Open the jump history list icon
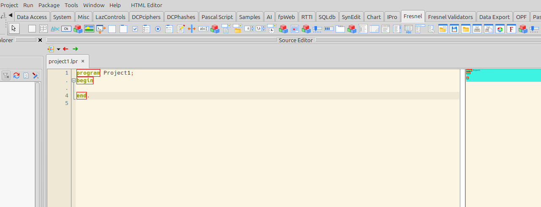The height and width of the screenshot is (207, 541). (x=51, y=49)
